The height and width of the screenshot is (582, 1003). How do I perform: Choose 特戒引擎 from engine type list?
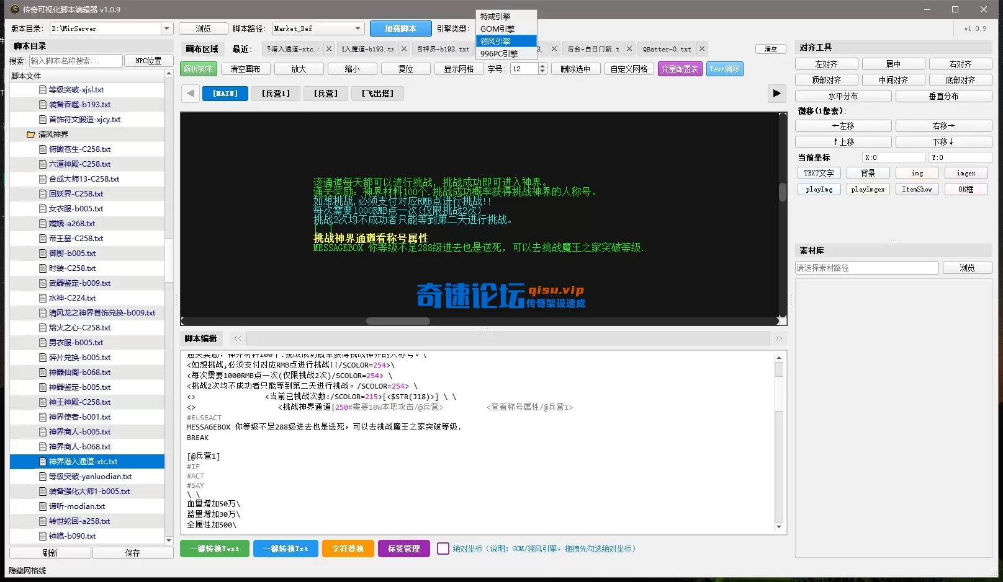point(506,17)
